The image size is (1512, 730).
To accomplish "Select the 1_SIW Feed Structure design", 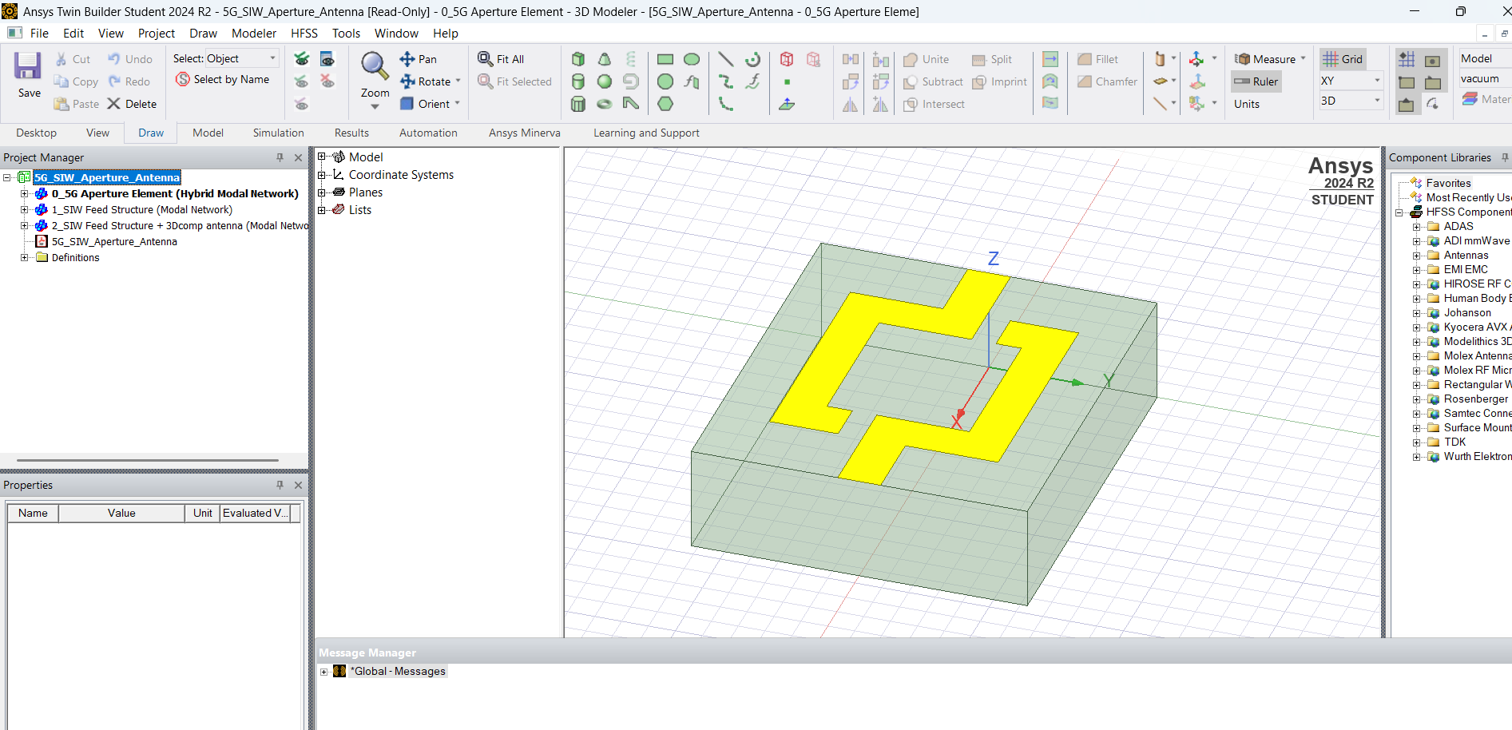I will coord(142,209).
